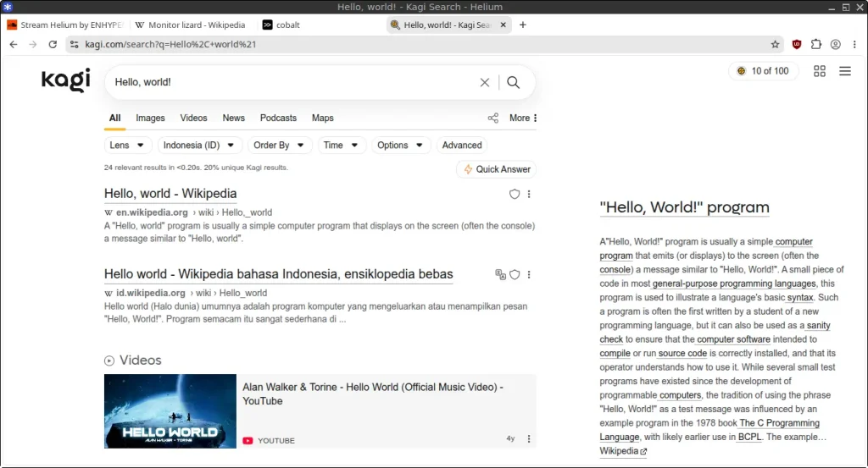Close the Kagi Search tab
The image size is (868, 468).
pyautogui.click(x=503, y=25)
